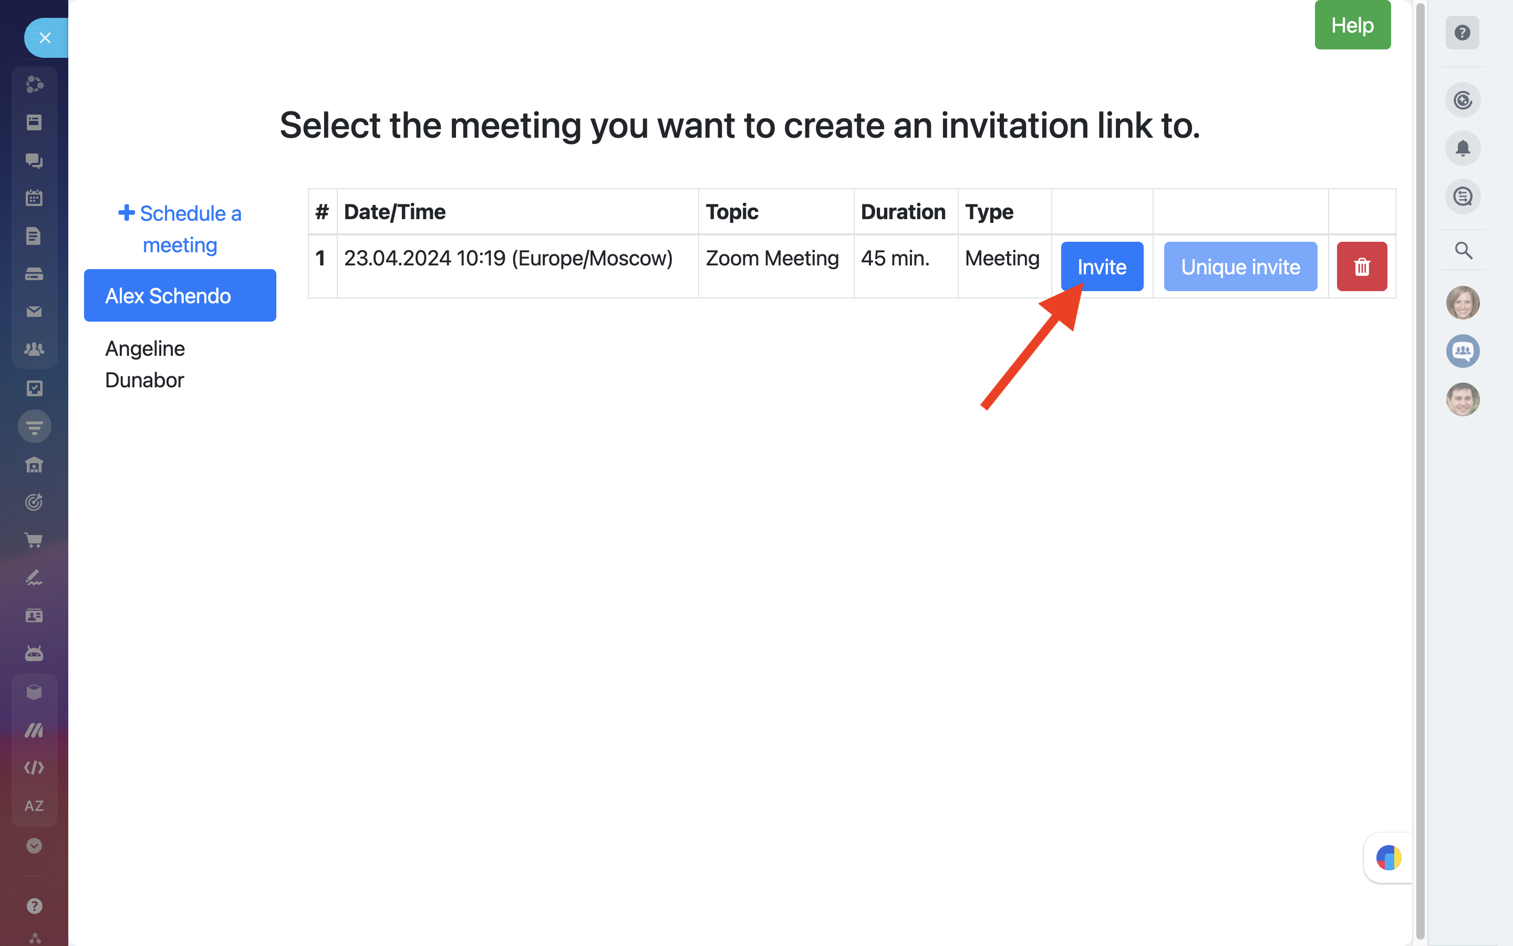Select the Angeline Dunabor tab

(x=145, y=364)
